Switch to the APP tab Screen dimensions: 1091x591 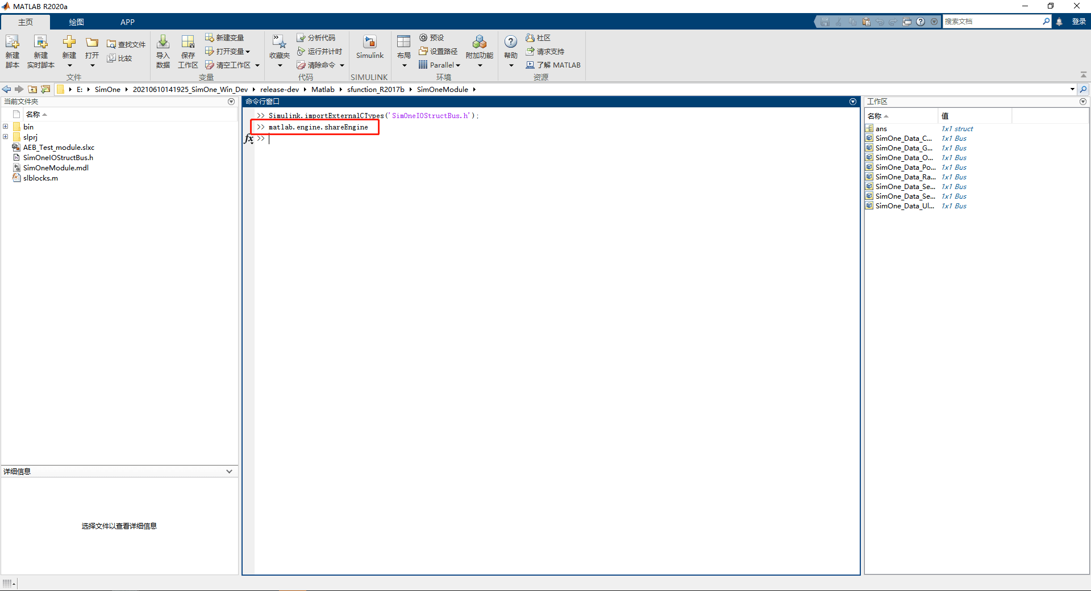(x=127, y=22)
